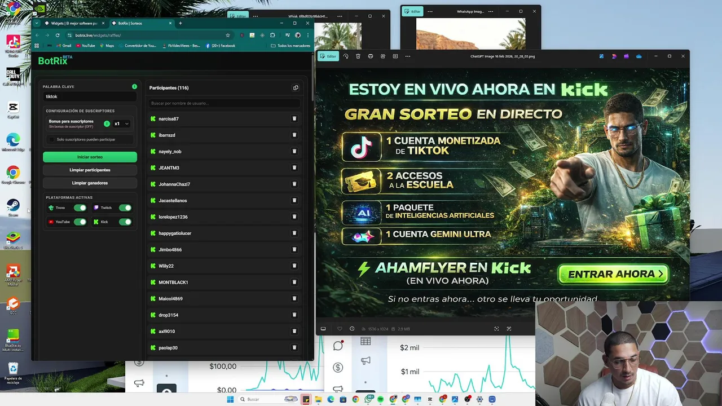Remove Jacastellanos with trash icon

tap(294, 200)
